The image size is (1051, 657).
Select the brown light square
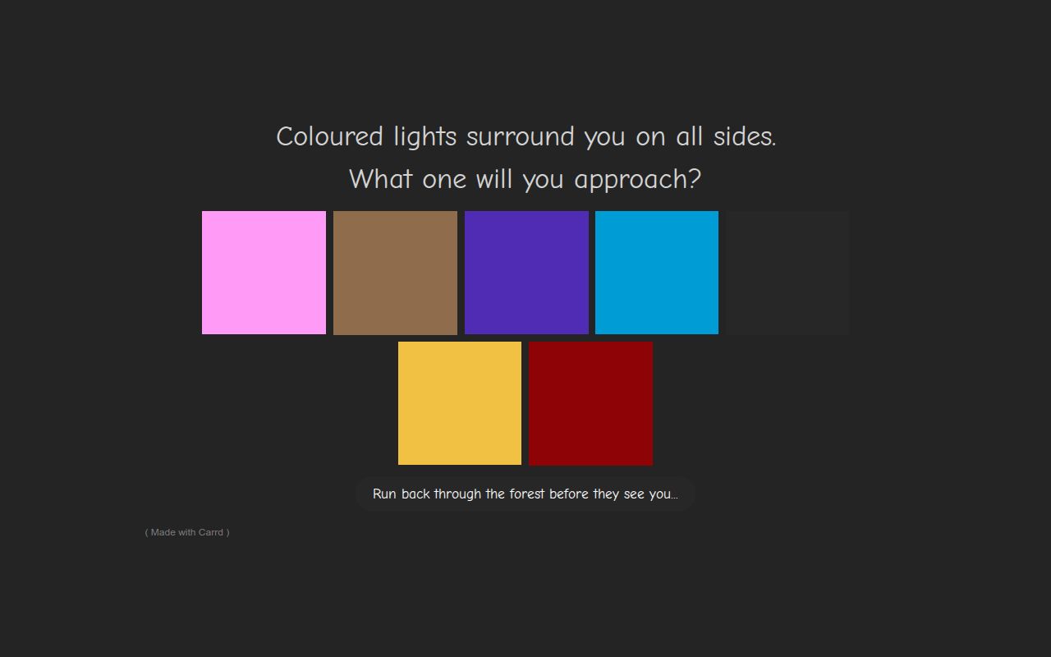click(x=395, y=273)
